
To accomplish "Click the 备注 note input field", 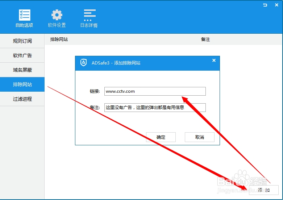I will click(x=155, y=108).
